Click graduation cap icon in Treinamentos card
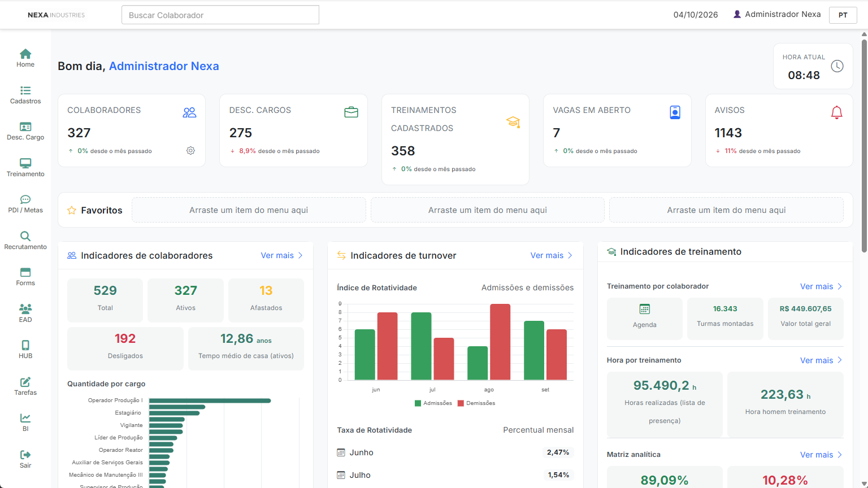The width and height of the screenshot is (868, 488). click(513, 121)
